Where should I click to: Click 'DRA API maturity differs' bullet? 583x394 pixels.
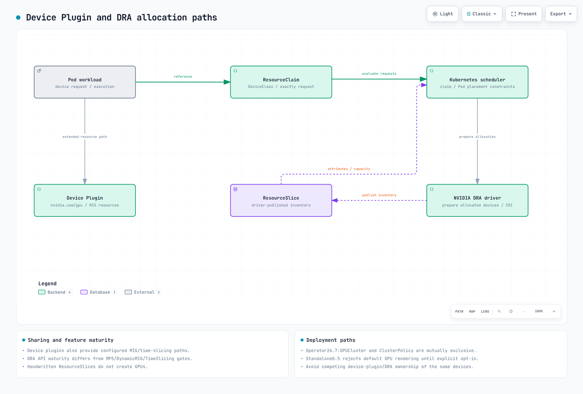[110, 359]
